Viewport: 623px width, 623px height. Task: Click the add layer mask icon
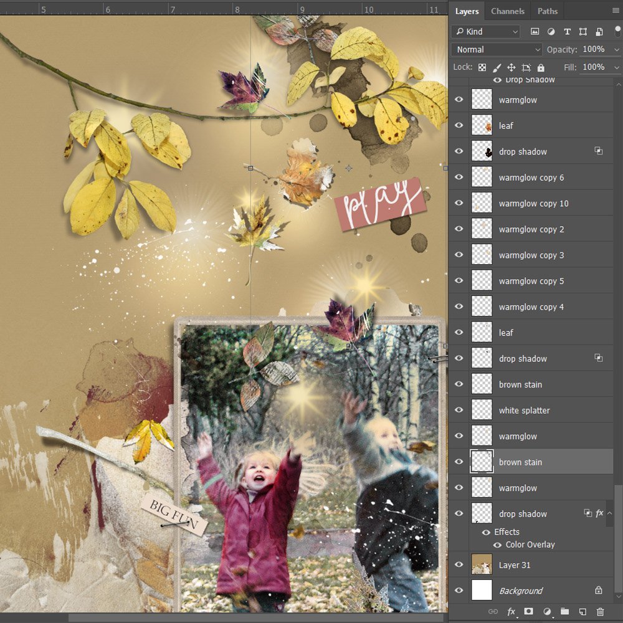(x=529, y=612)
